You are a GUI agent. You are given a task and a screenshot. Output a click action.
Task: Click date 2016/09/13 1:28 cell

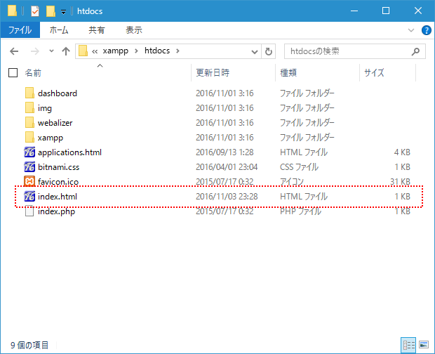click(x=225, y=152)
